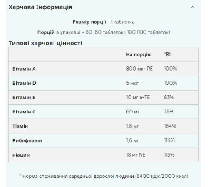Collapse the Харчова Інформація section chevron

pyautogui.click(x=193, y=7)
